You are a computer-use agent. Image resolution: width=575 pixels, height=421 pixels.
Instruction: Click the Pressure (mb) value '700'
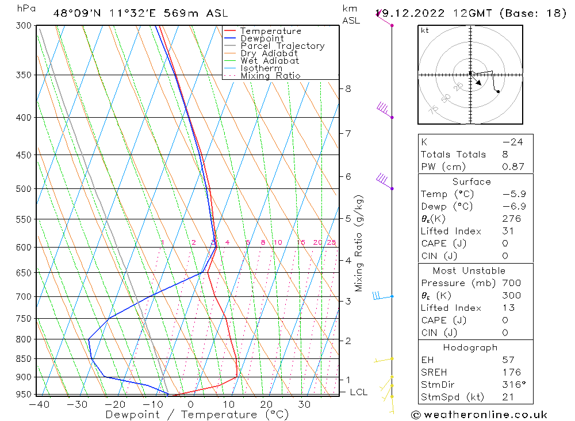pos(512,283)
